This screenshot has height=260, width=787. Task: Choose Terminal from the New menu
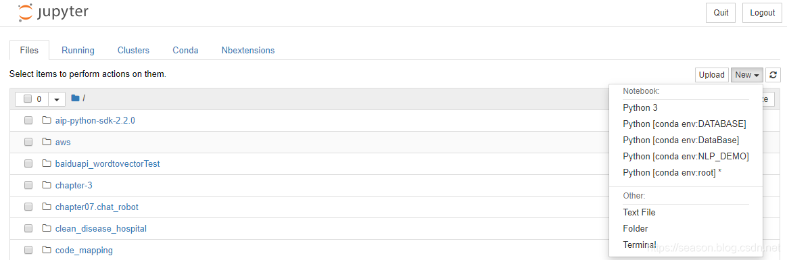click(x=639, y=244)
